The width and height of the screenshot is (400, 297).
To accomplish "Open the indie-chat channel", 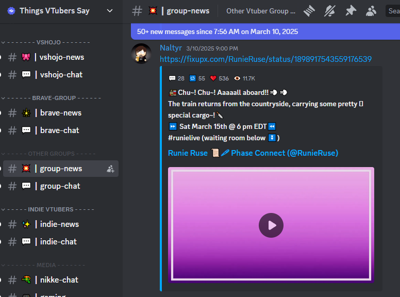I will coord(61,242).
